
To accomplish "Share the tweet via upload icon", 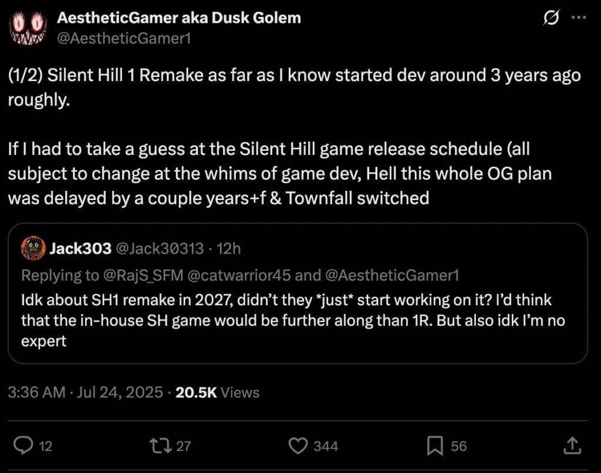I will click(x=572, y=445).
